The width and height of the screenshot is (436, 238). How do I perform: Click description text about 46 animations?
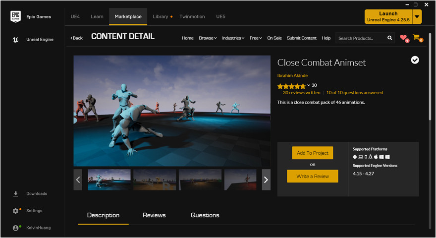[x=321, y=103]
